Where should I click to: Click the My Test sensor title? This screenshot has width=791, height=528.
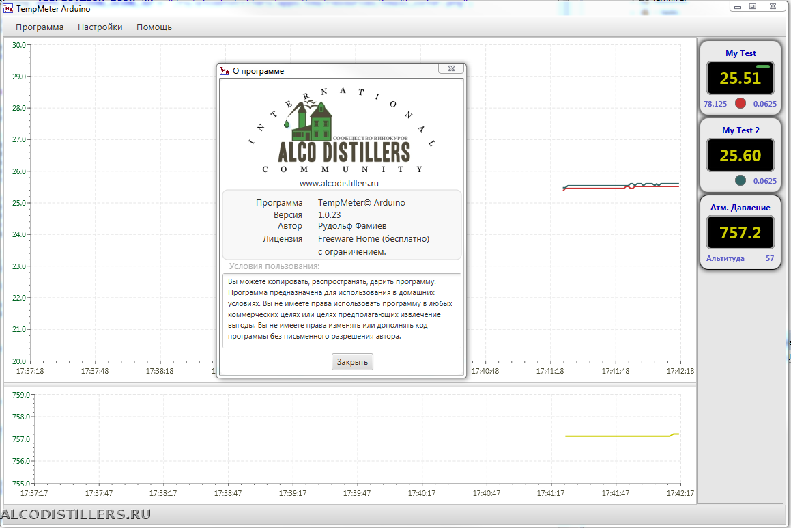[740, 53]
